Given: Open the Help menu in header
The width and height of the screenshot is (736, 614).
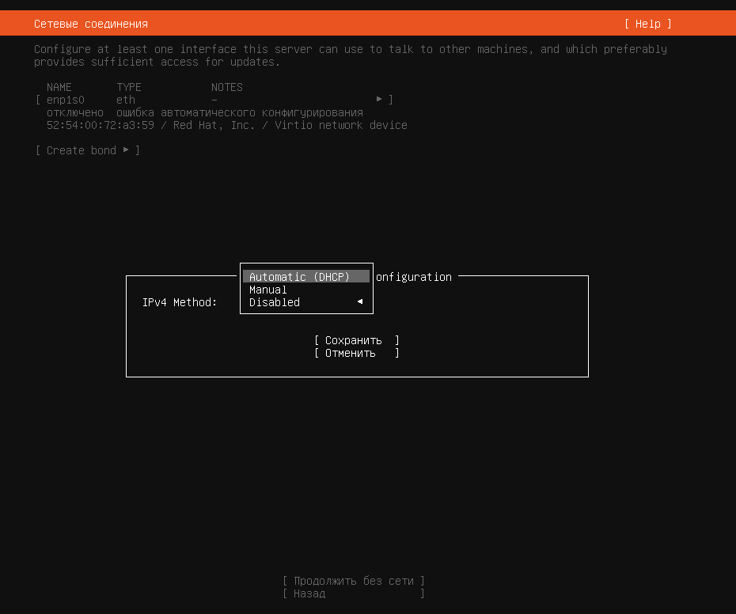Looking at the screenshot, I should coord(647,24).
